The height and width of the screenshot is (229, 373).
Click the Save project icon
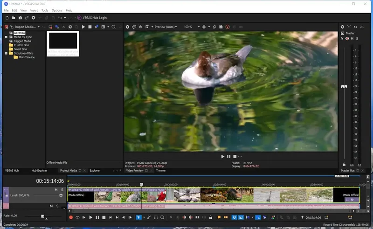[20, 18]
